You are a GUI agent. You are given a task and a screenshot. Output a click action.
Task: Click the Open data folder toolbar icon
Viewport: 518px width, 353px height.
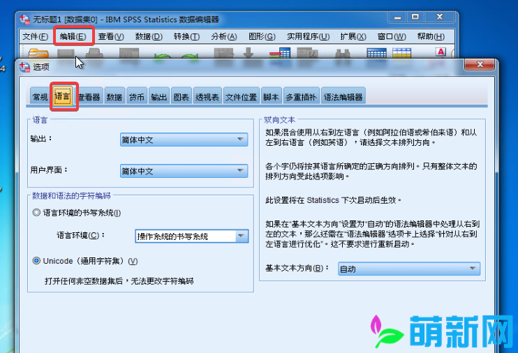tap(38, 53)
